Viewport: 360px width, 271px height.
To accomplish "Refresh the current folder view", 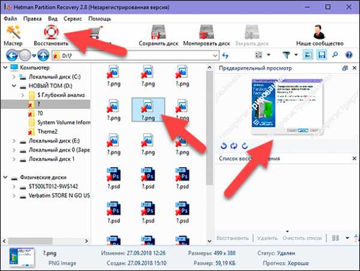I will coord(225,55).
